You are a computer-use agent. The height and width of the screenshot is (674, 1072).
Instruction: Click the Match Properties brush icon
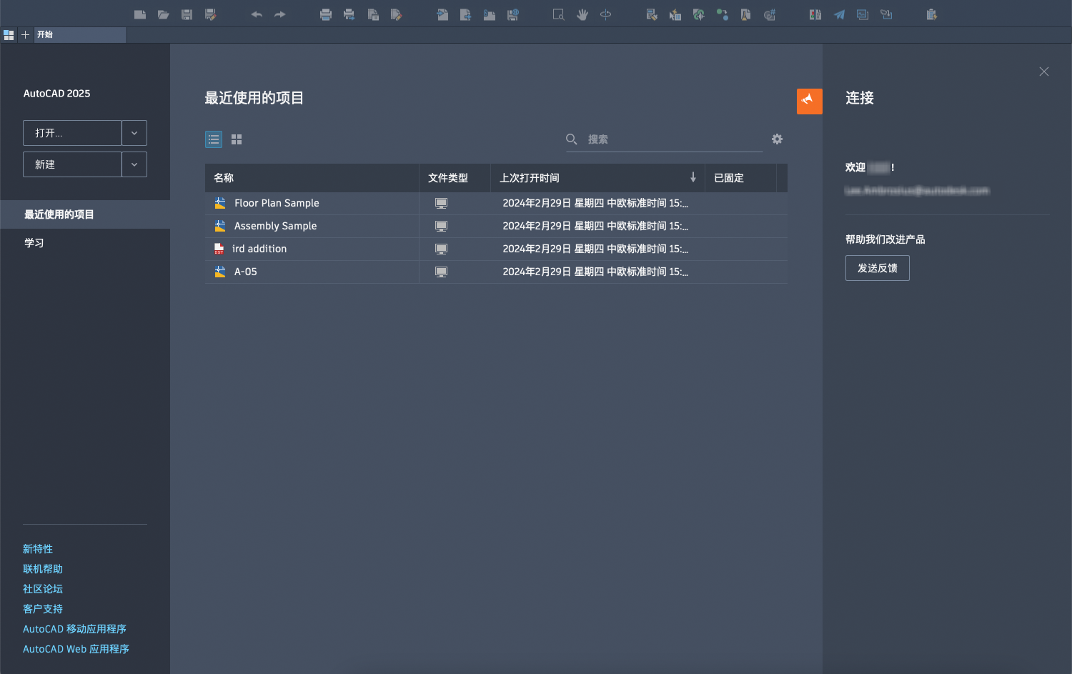click(x=652, y=14)
